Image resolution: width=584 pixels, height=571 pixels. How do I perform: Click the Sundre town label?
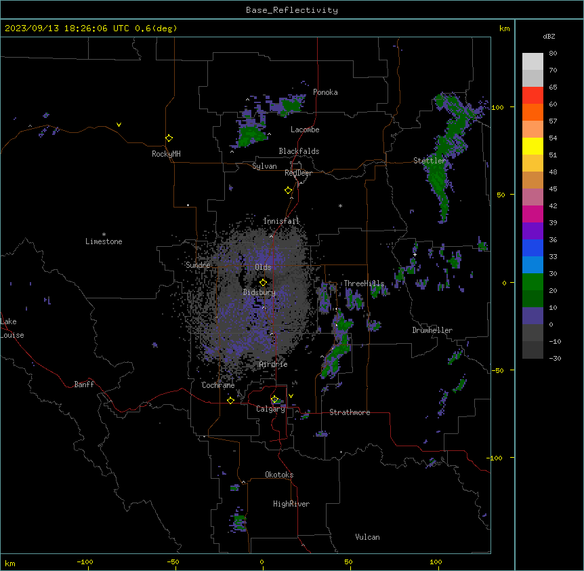coord(198,265)
